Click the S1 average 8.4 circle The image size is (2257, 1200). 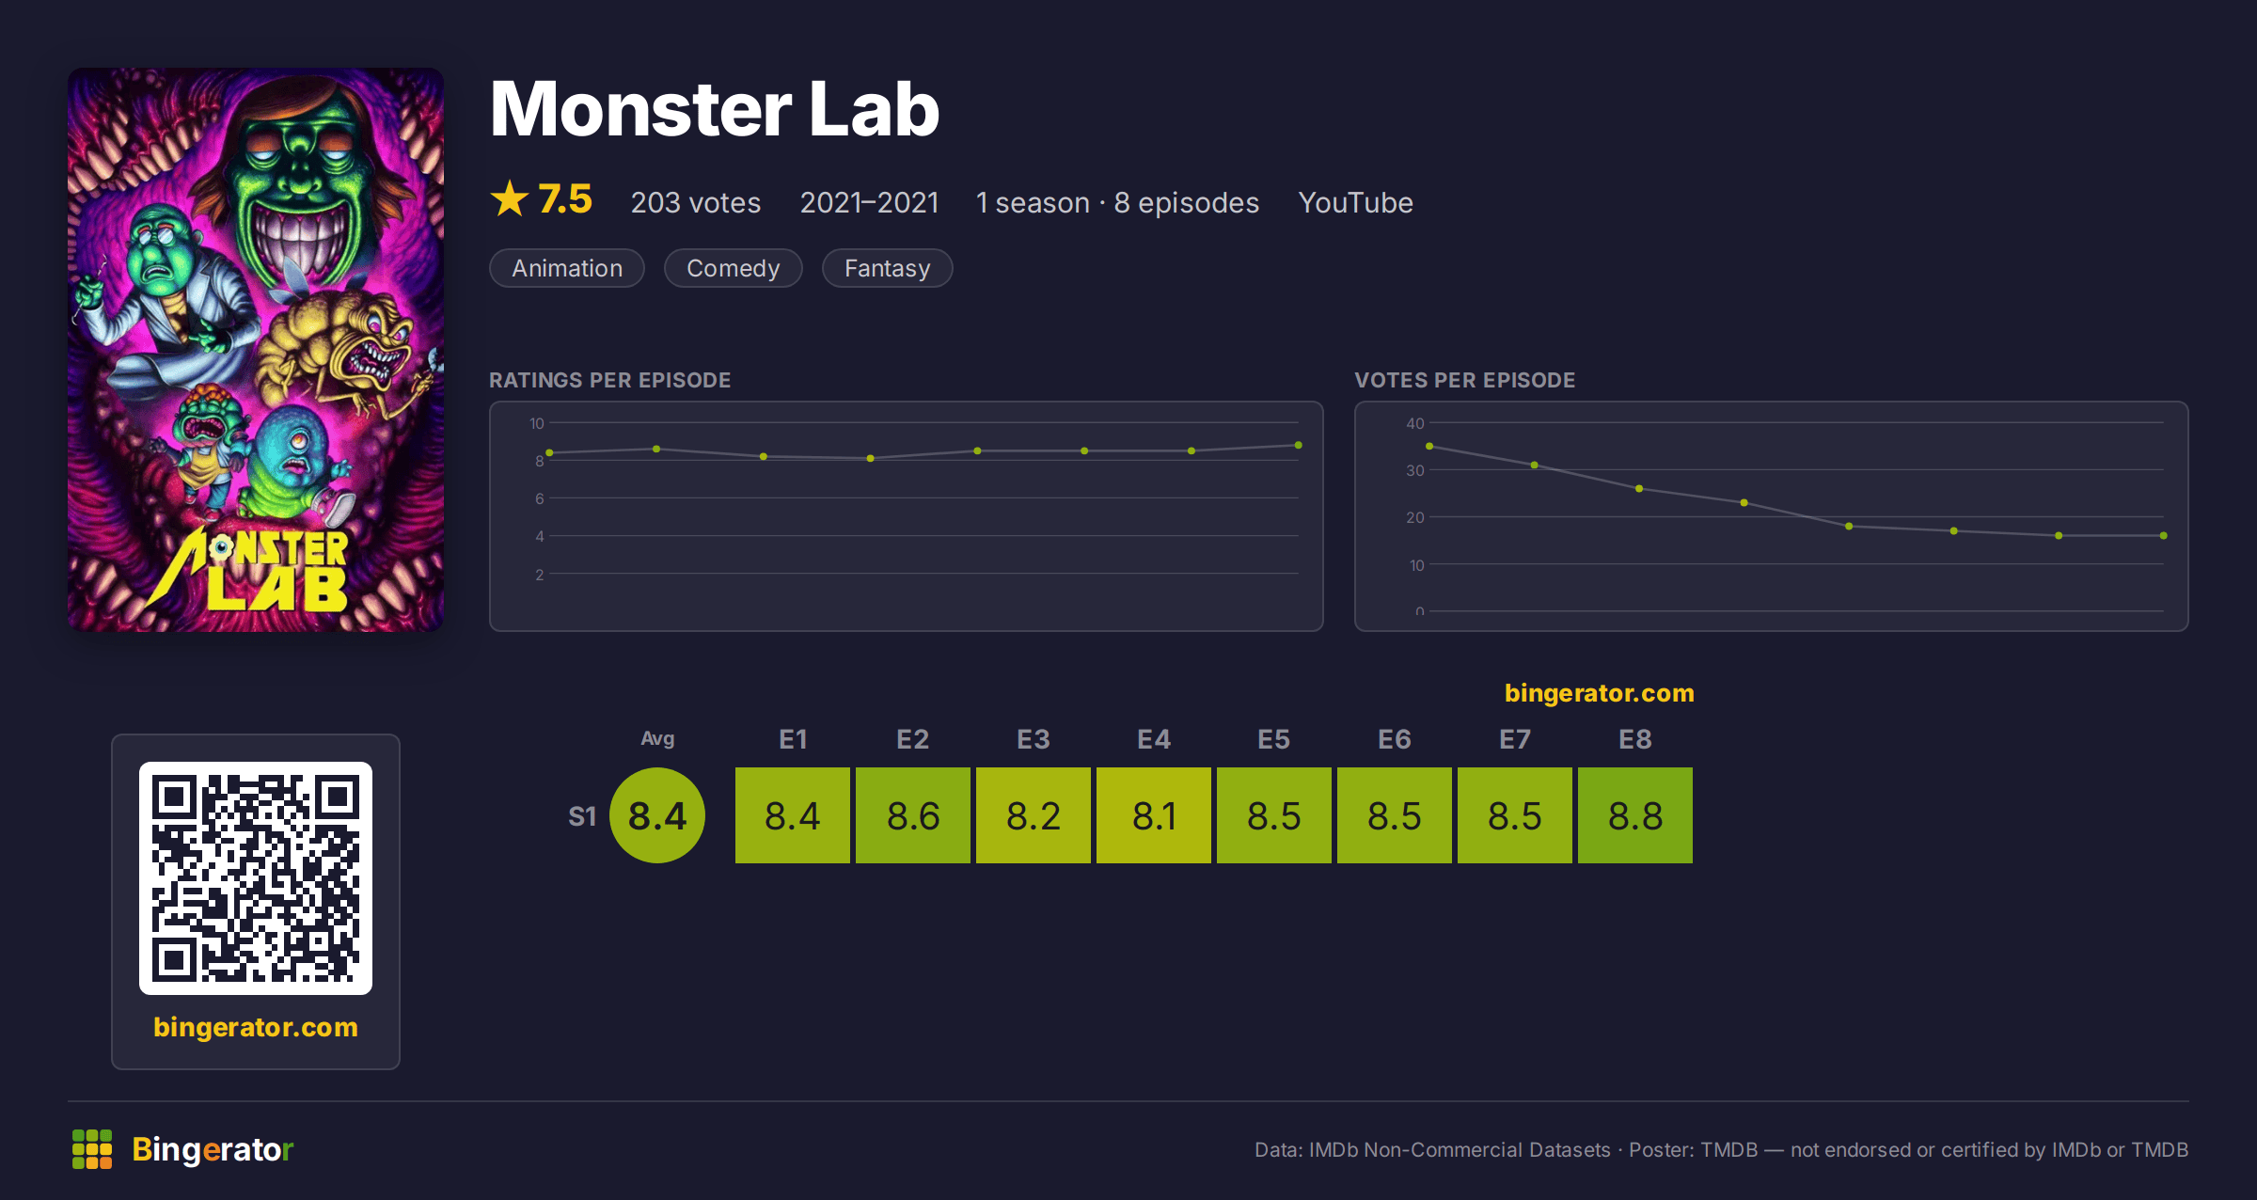tap(657, 815)
